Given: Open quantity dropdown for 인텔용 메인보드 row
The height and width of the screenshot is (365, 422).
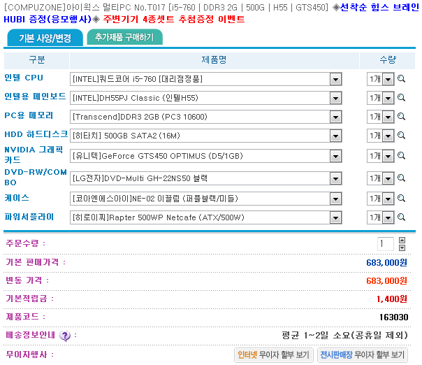Looking at the screenshot, I should tap(381, 98).
